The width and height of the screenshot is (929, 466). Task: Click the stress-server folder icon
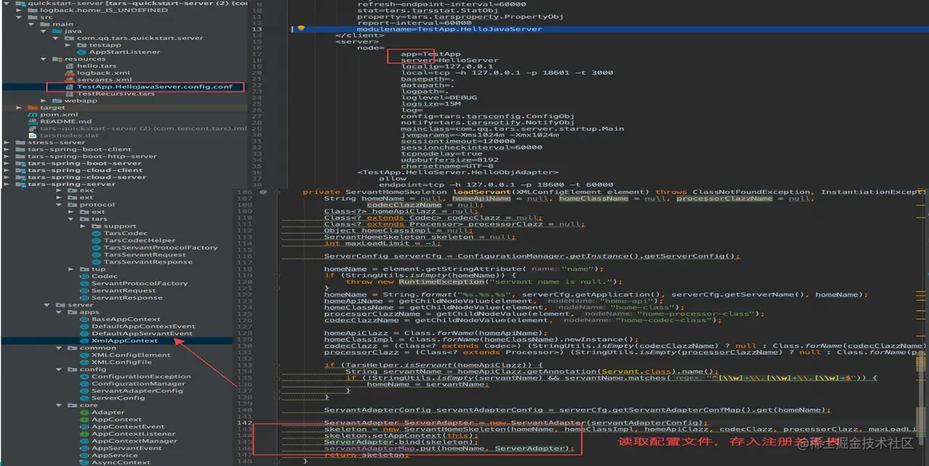21,142
